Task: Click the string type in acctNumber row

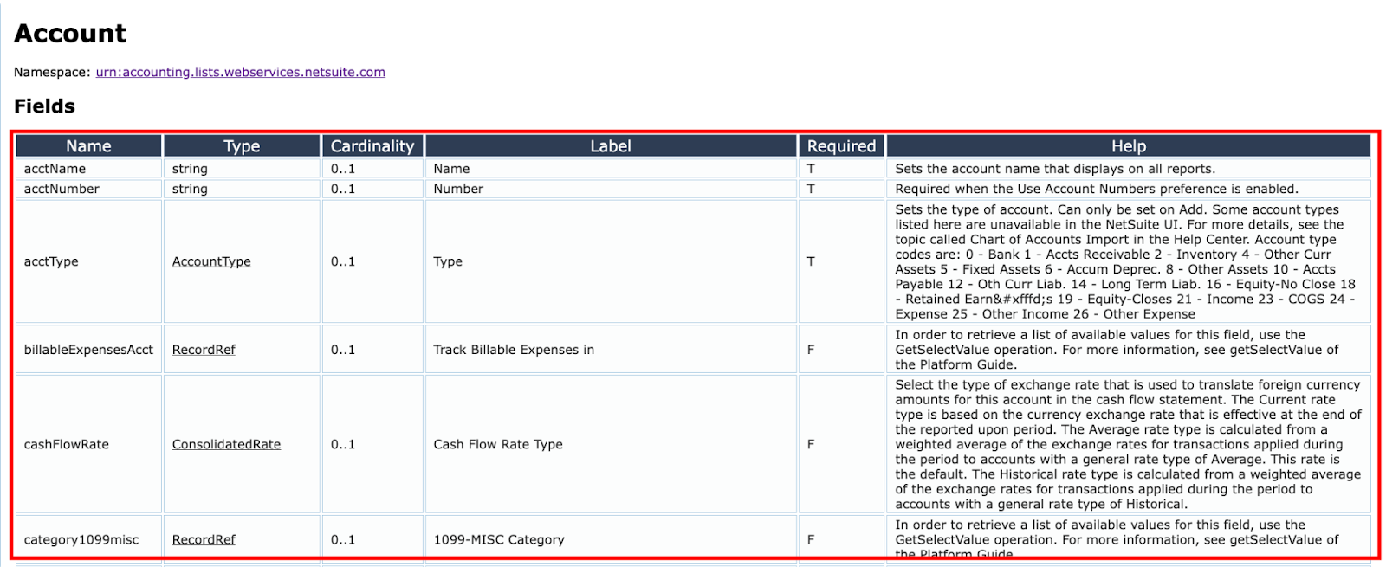Action: 190,189
